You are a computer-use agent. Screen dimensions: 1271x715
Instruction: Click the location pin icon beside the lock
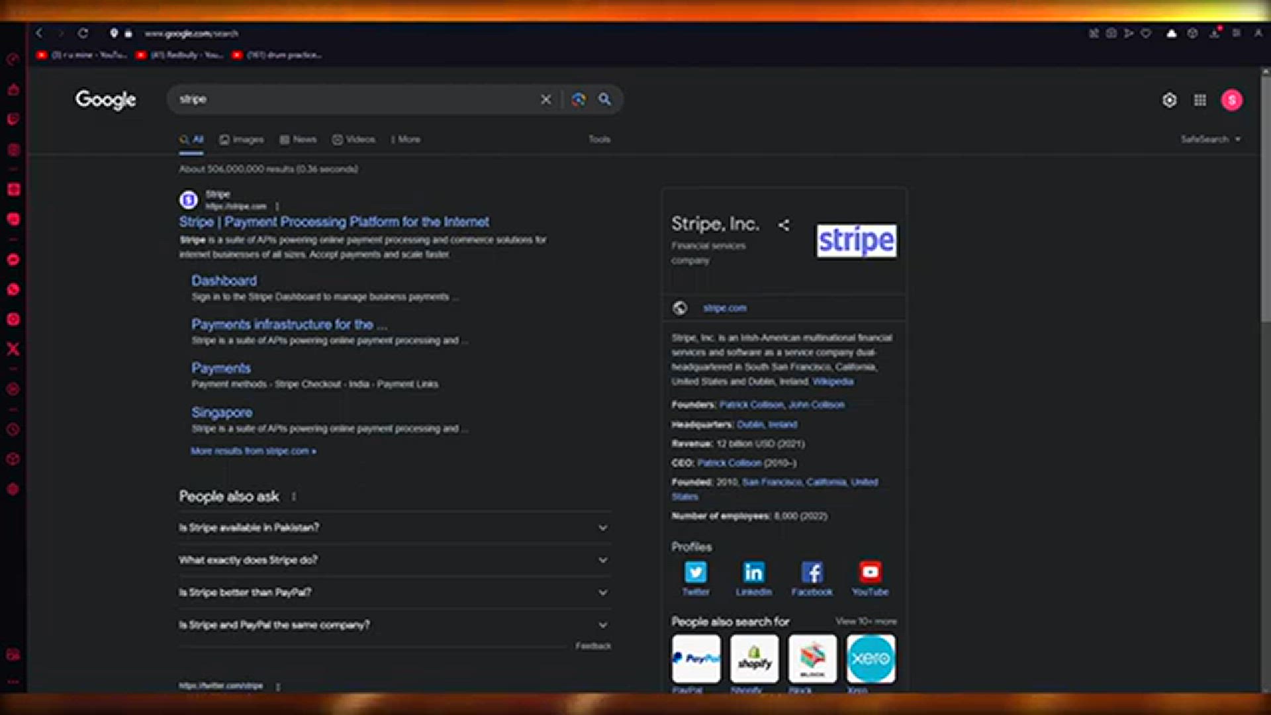(114, 33)
